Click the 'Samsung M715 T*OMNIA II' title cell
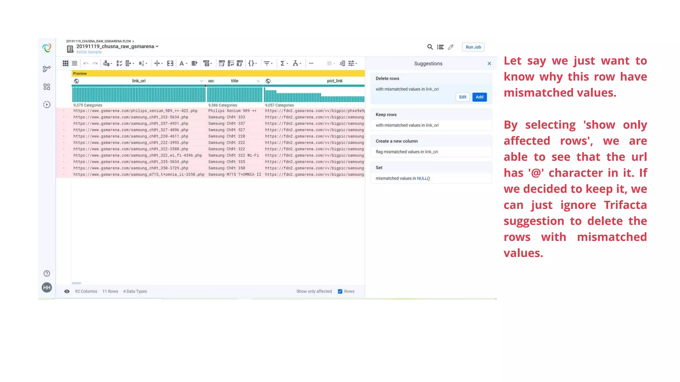Viewport: 680px width, 382px height. [234, 175]
